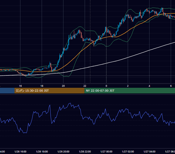Click the 2 hour label on price chart axis
The height and width of the screenshot is (154, 175).
pyautogui.click(x=128, y=86)
